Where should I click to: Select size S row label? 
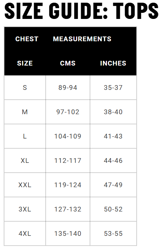(25, 88)
